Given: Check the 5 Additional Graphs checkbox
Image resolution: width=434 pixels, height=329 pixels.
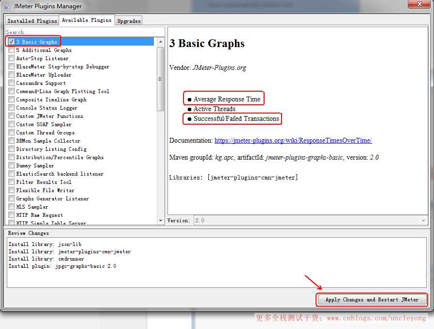Looking at the screenshot, I should [11, 50].
